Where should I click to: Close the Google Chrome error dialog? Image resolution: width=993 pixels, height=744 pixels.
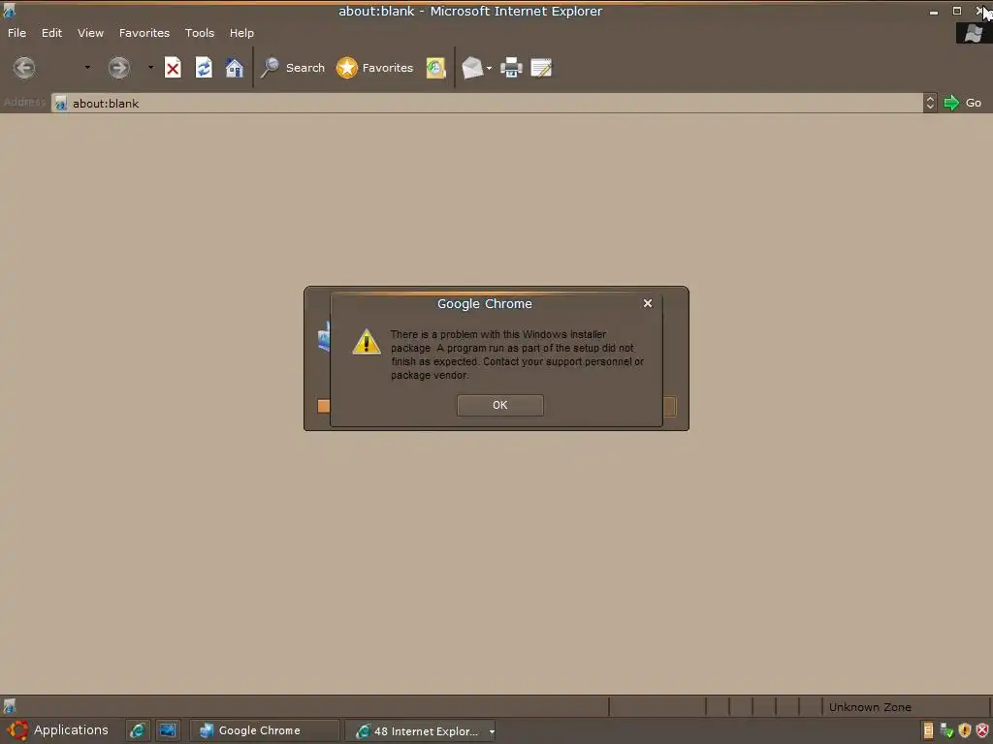tap(647, 303)
